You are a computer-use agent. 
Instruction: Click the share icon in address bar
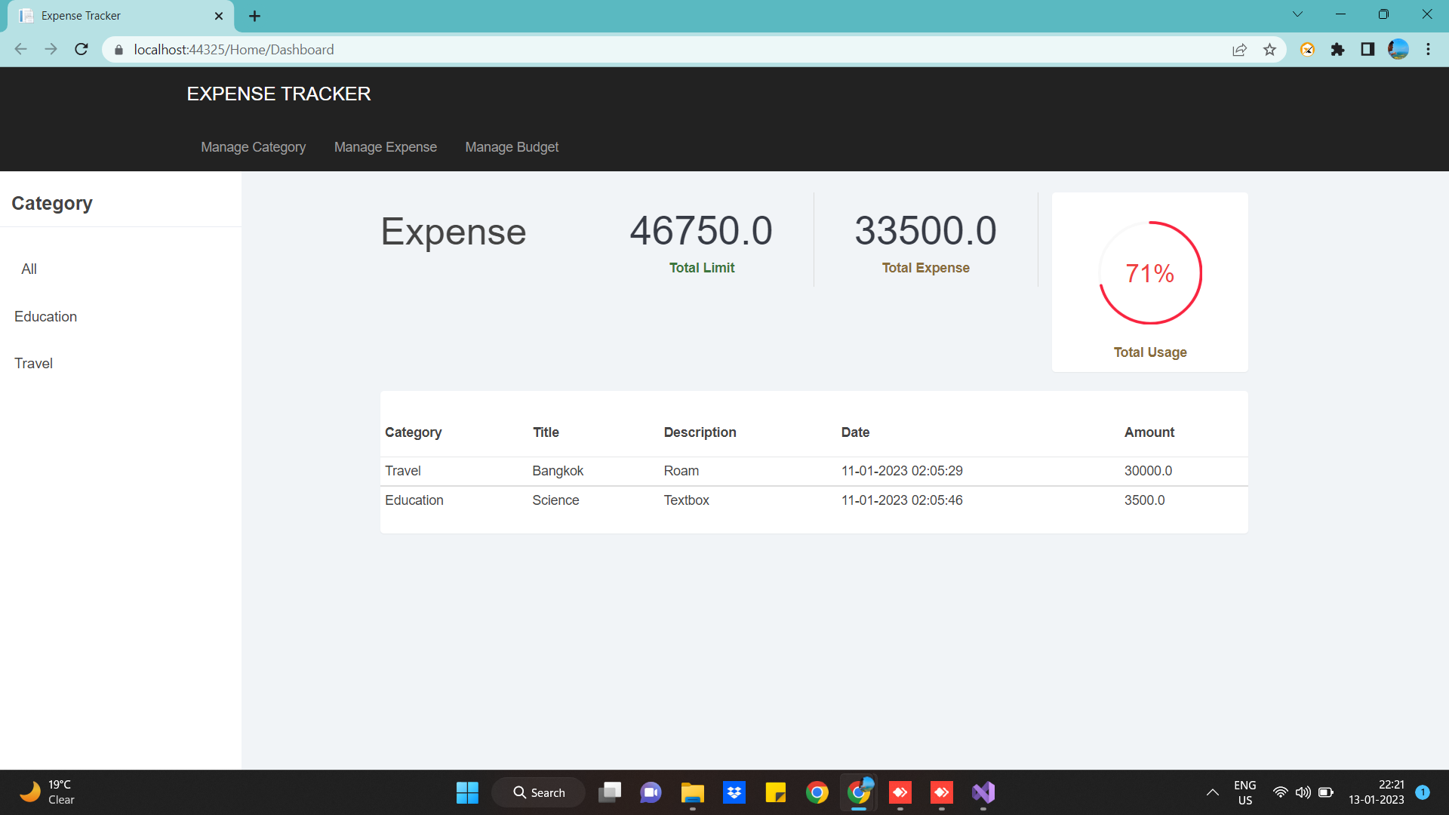[1240, 49]
